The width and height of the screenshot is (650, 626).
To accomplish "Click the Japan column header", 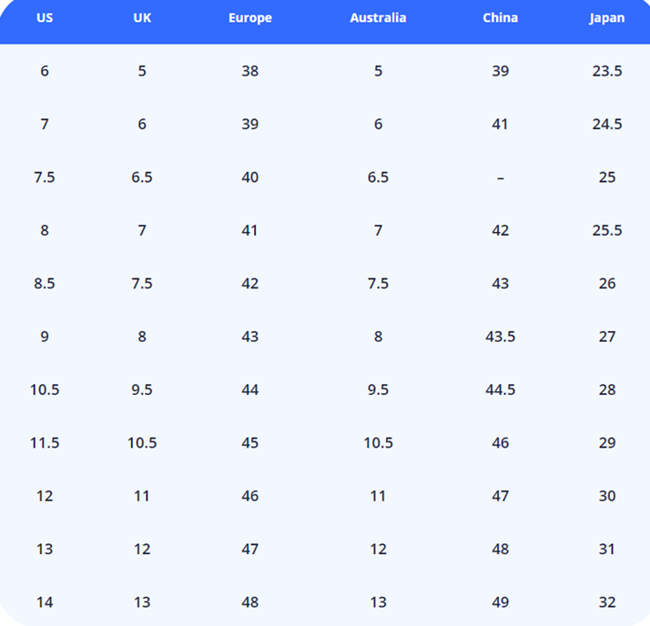I will coord(606,18).
